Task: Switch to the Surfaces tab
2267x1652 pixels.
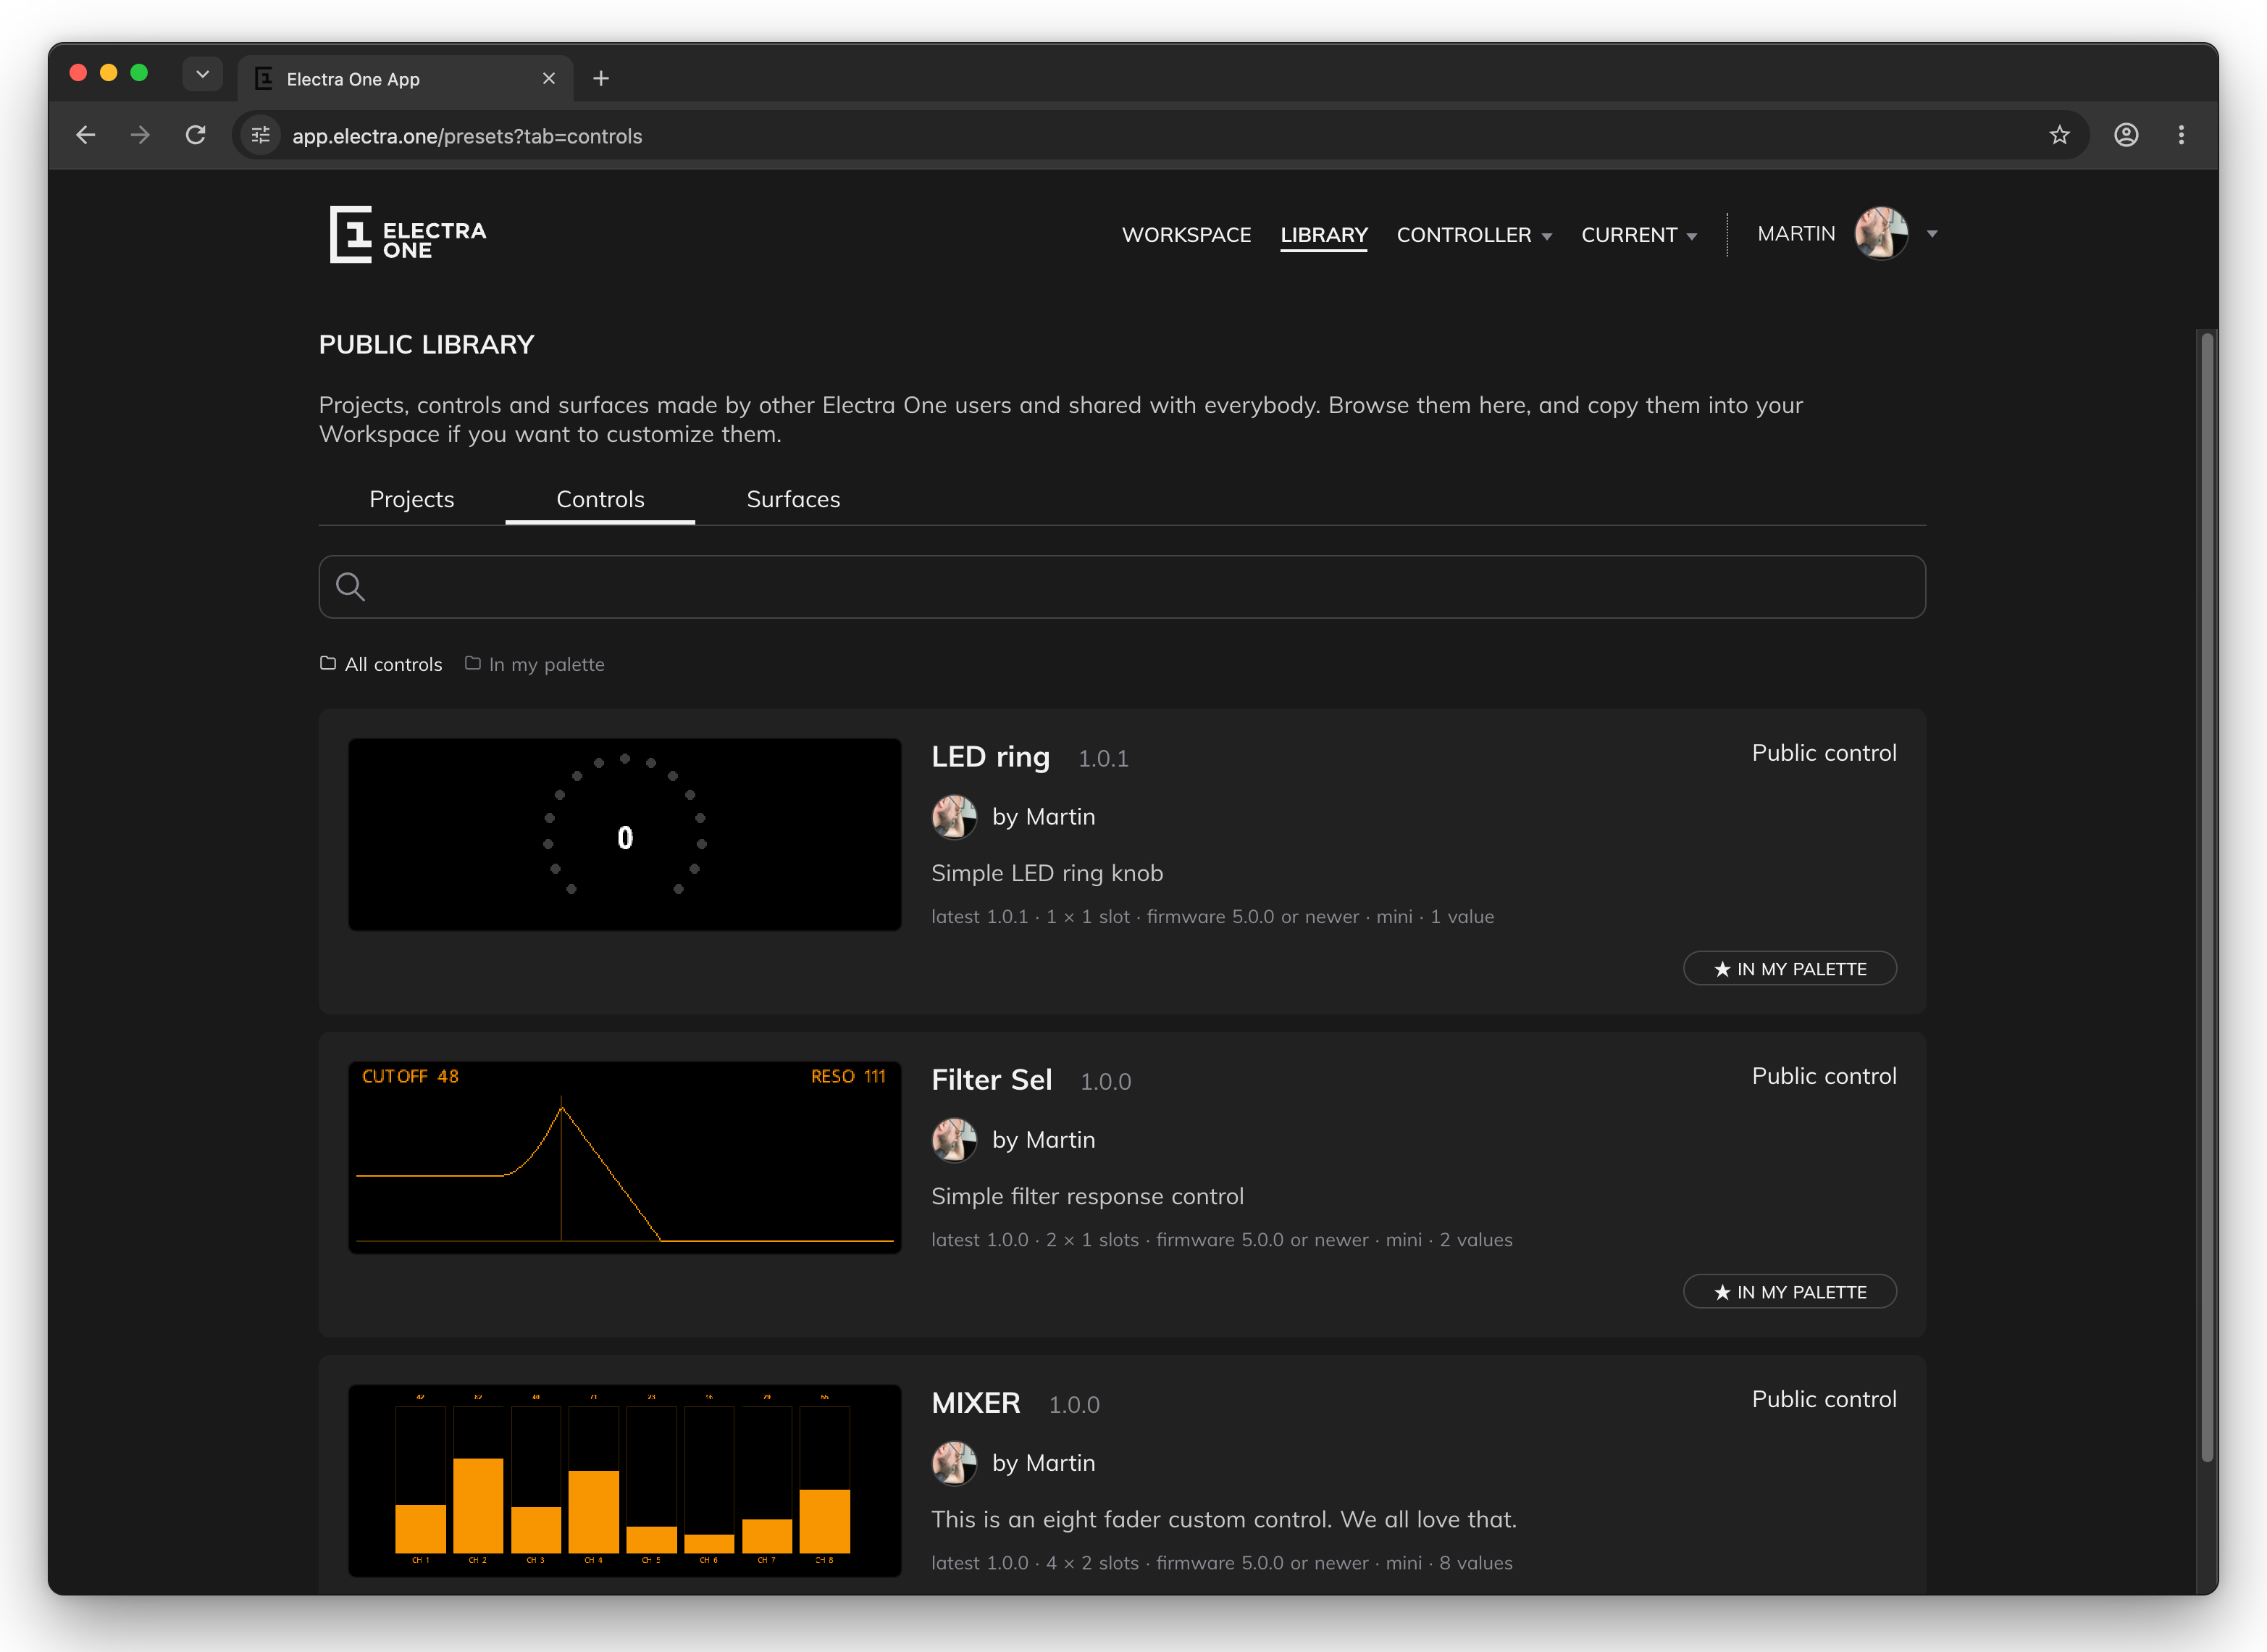Action: click(792, 499)
